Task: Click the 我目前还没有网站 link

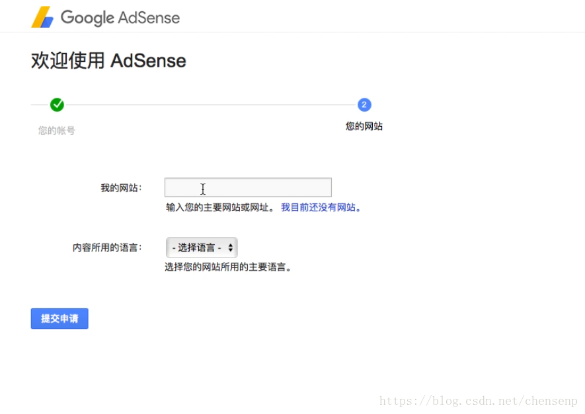Action: pos(321,207)
